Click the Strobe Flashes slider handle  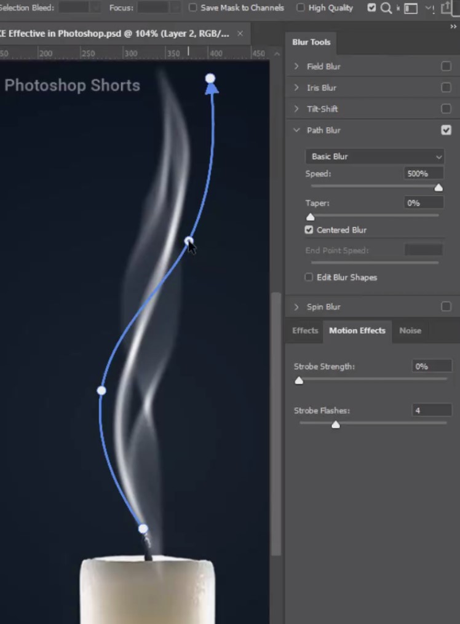click(x=336, y=425)
